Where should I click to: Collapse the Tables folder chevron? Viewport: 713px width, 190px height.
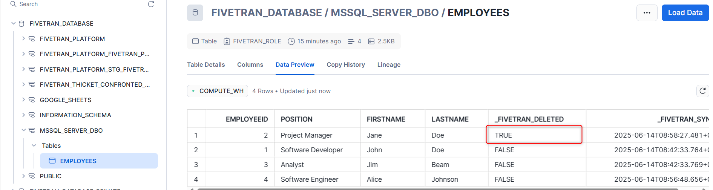point(34,146)
